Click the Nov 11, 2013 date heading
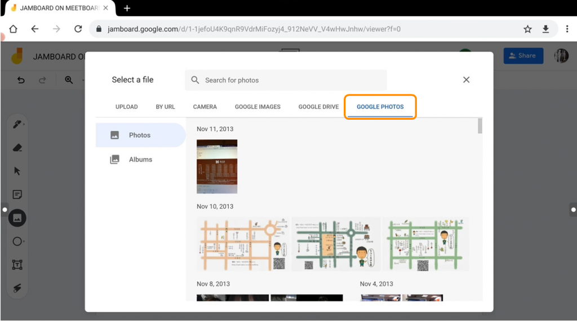Viewport: 577px width, 321px height. (215, 129)
